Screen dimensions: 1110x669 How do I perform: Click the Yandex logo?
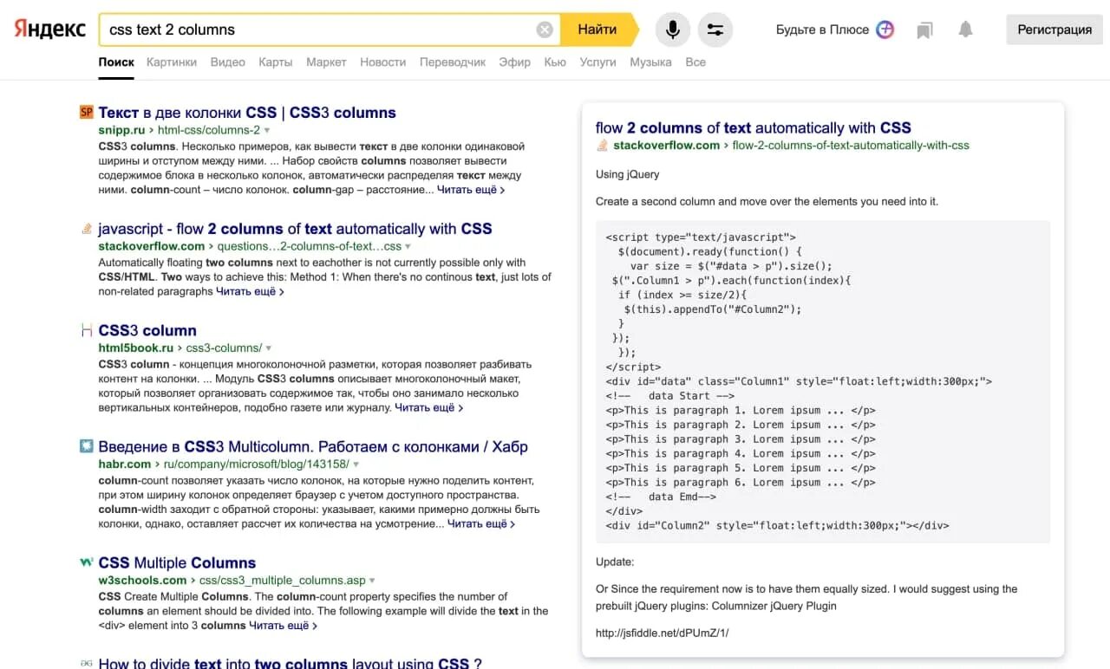[49, 29]
